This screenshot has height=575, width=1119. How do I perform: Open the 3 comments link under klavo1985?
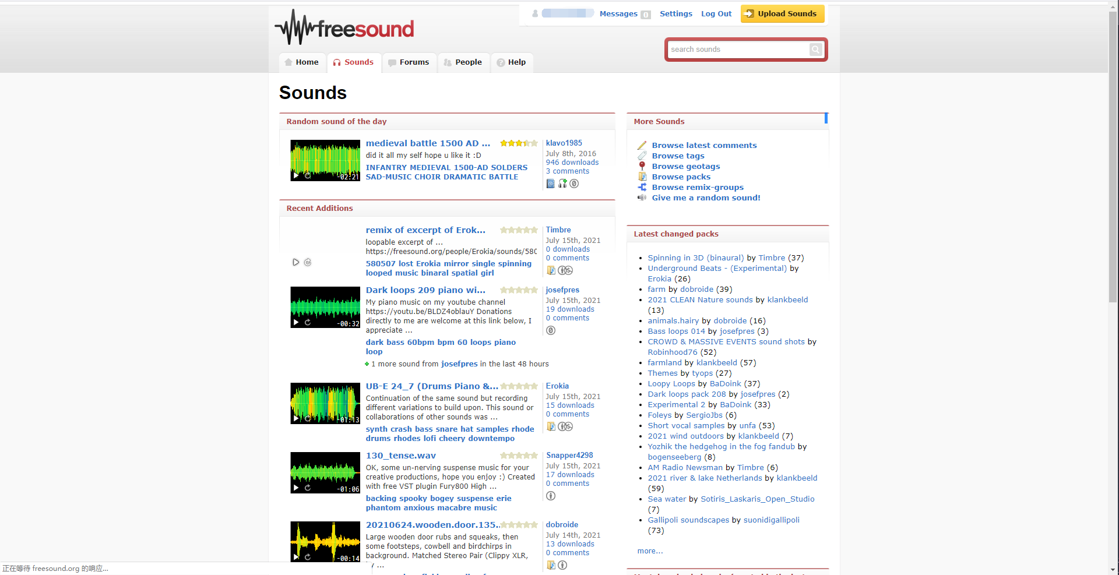pyautogui.click(x=567, y=171)
